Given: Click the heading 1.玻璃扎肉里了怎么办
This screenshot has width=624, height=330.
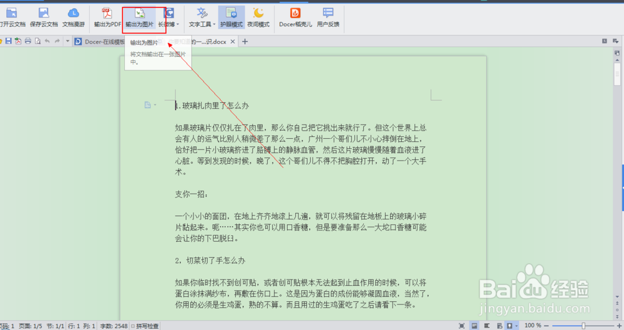Looking at the screenshot, I should [212, 106].
